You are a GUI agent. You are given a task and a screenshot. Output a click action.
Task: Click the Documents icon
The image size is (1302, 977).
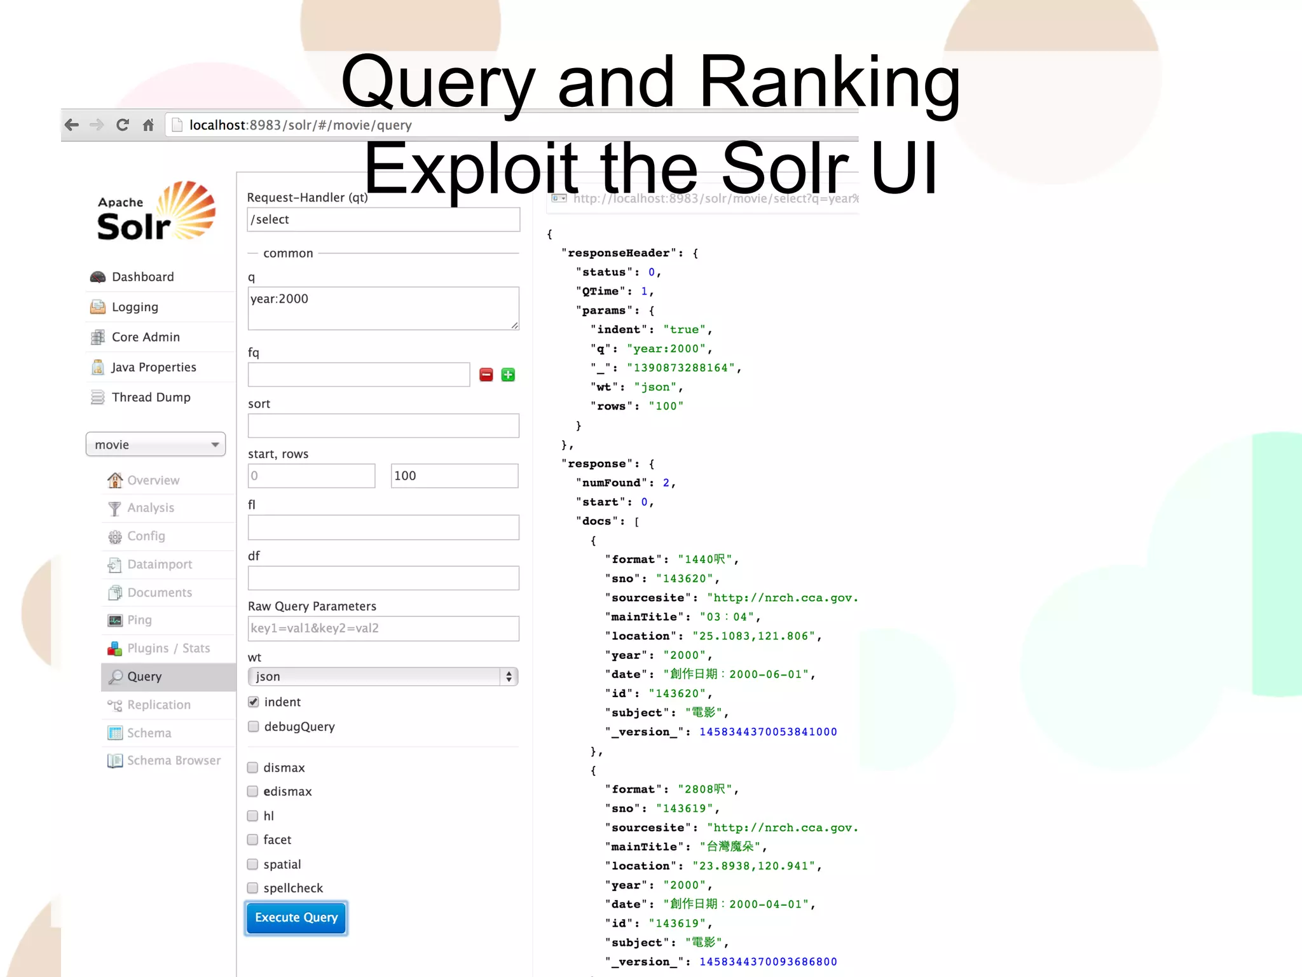coord(115,592)
